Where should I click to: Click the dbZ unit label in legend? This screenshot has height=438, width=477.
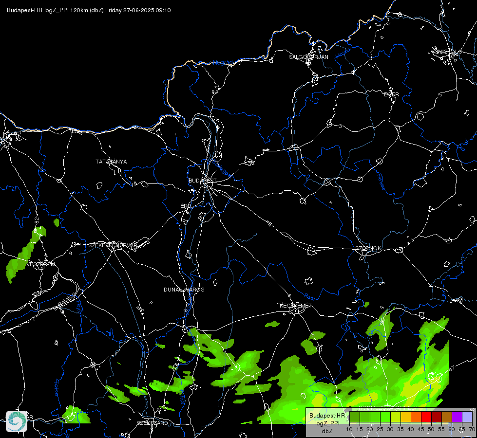click(x=327, y=431)
